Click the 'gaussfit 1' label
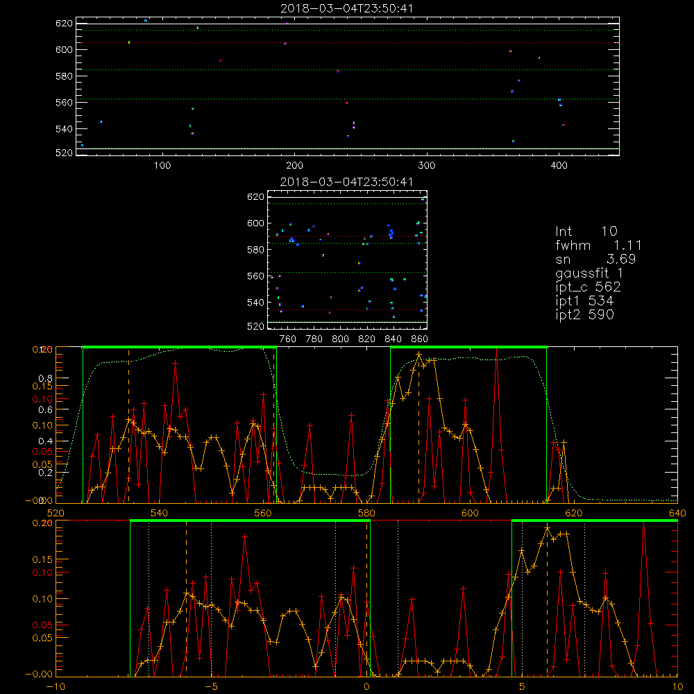Screen dimensions: 694x694 589,273
